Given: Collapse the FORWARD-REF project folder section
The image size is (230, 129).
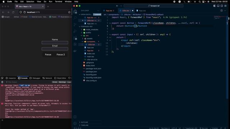Looking at the screenshot, I should point(87,27).
